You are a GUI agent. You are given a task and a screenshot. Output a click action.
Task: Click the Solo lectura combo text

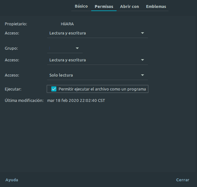(61, 75)
